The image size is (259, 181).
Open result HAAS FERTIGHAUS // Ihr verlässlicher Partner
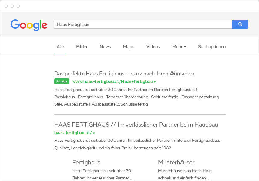click(136, 125)
